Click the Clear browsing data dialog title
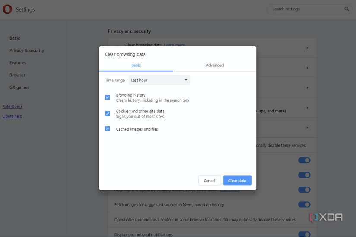This screenshot has height=237, width=356. point(125,54)
